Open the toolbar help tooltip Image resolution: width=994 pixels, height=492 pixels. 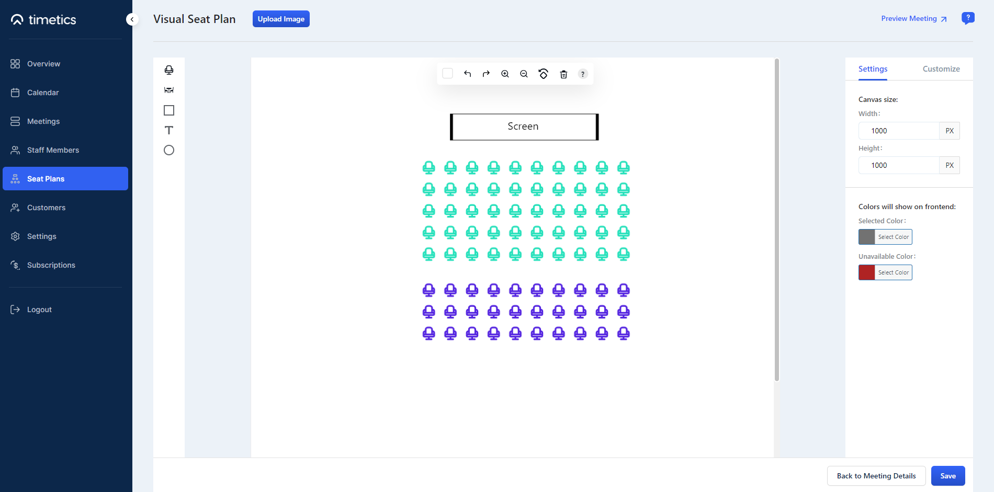click(x=583, y=74)
